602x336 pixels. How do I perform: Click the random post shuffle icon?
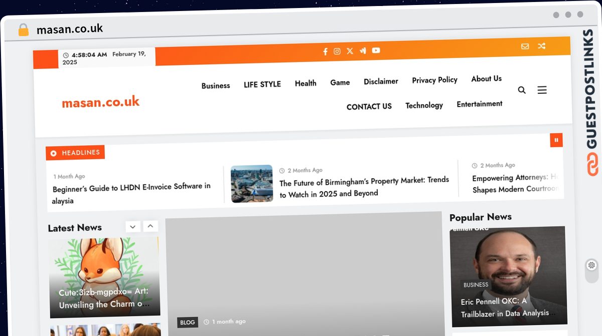541,46
